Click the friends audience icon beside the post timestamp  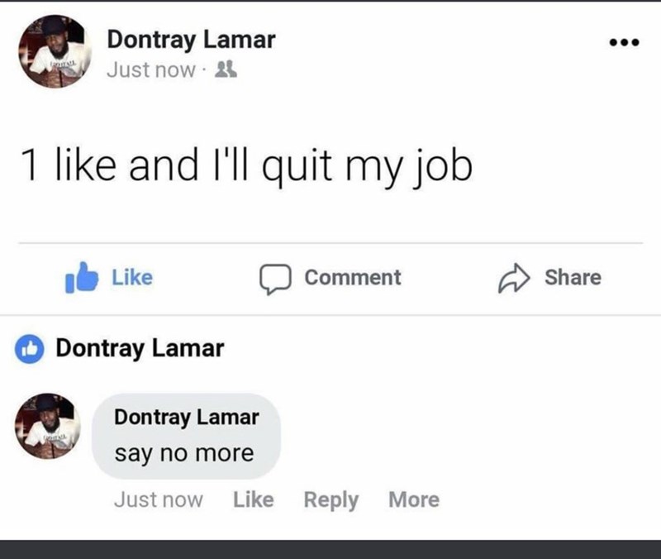pyautogui.click(x=221, y=69)
